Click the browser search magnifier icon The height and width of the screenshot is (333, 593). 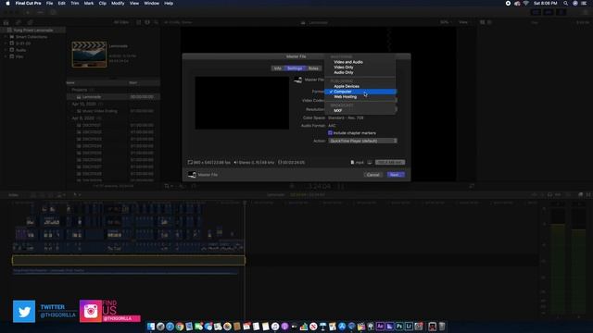pos(156,22)
